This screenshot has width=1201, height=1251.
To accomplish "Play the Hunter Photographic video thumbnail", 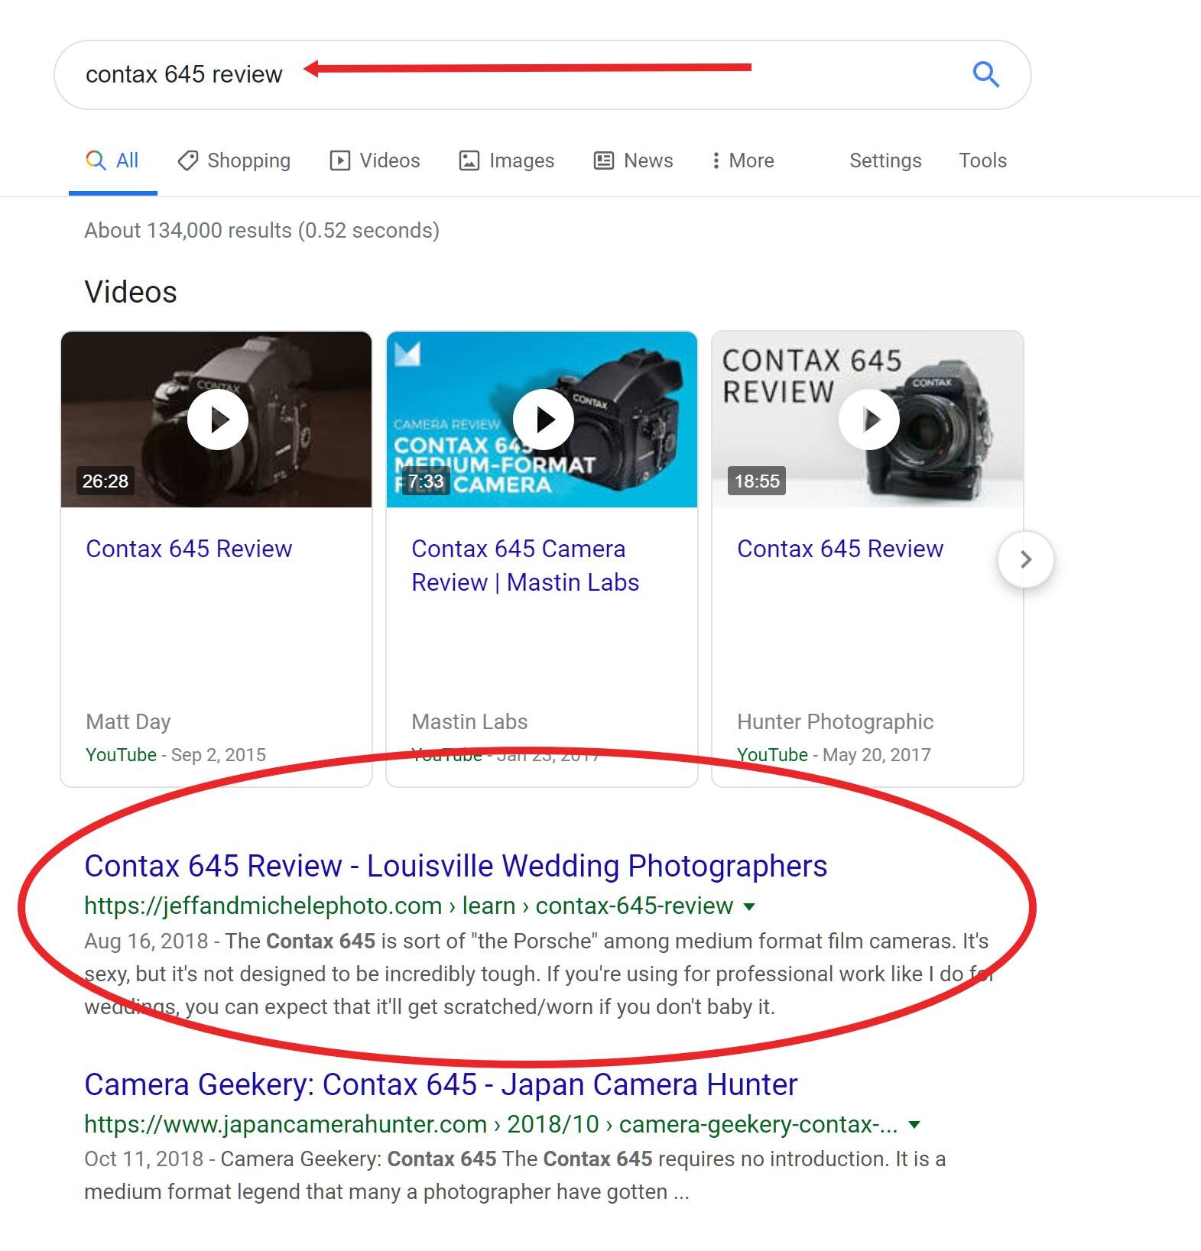I will (868, 420).
